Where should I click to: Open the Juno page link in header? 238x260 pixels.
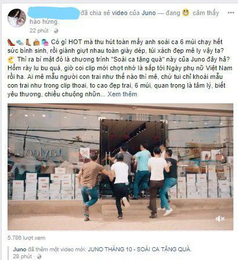point(149,13)
